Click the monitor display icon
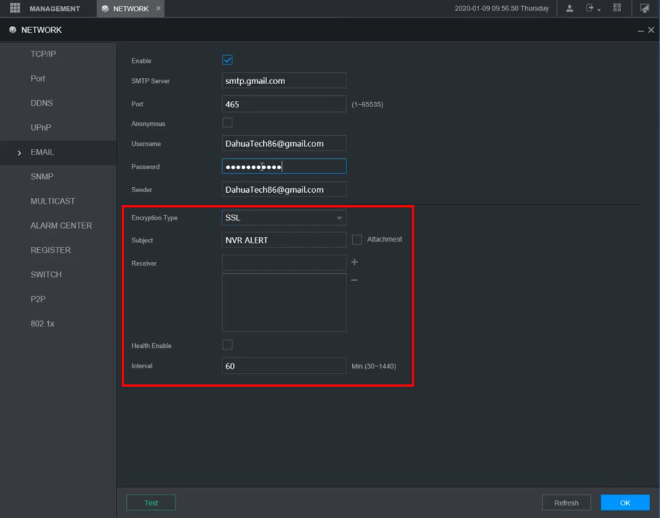This screenshot has height=518, width=660. coord(645,8)
